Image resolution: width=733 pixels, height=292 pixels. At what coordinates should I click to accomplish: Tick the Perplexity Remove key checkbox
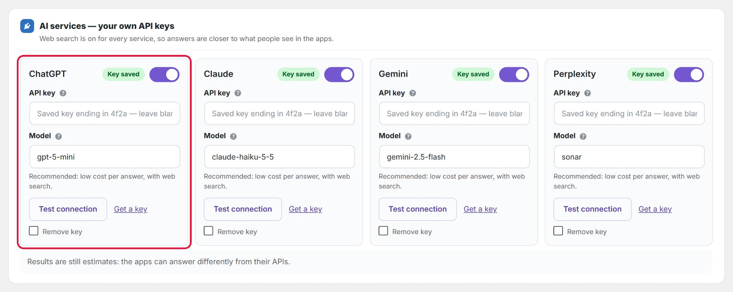558,231
